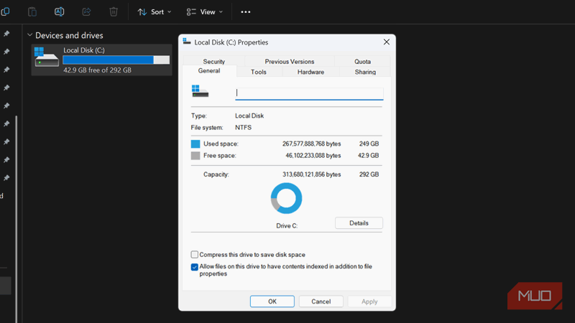The image size is (575, 323).
Task: Enable Compress this drive to save disk space
Action: tap(195, 255)
